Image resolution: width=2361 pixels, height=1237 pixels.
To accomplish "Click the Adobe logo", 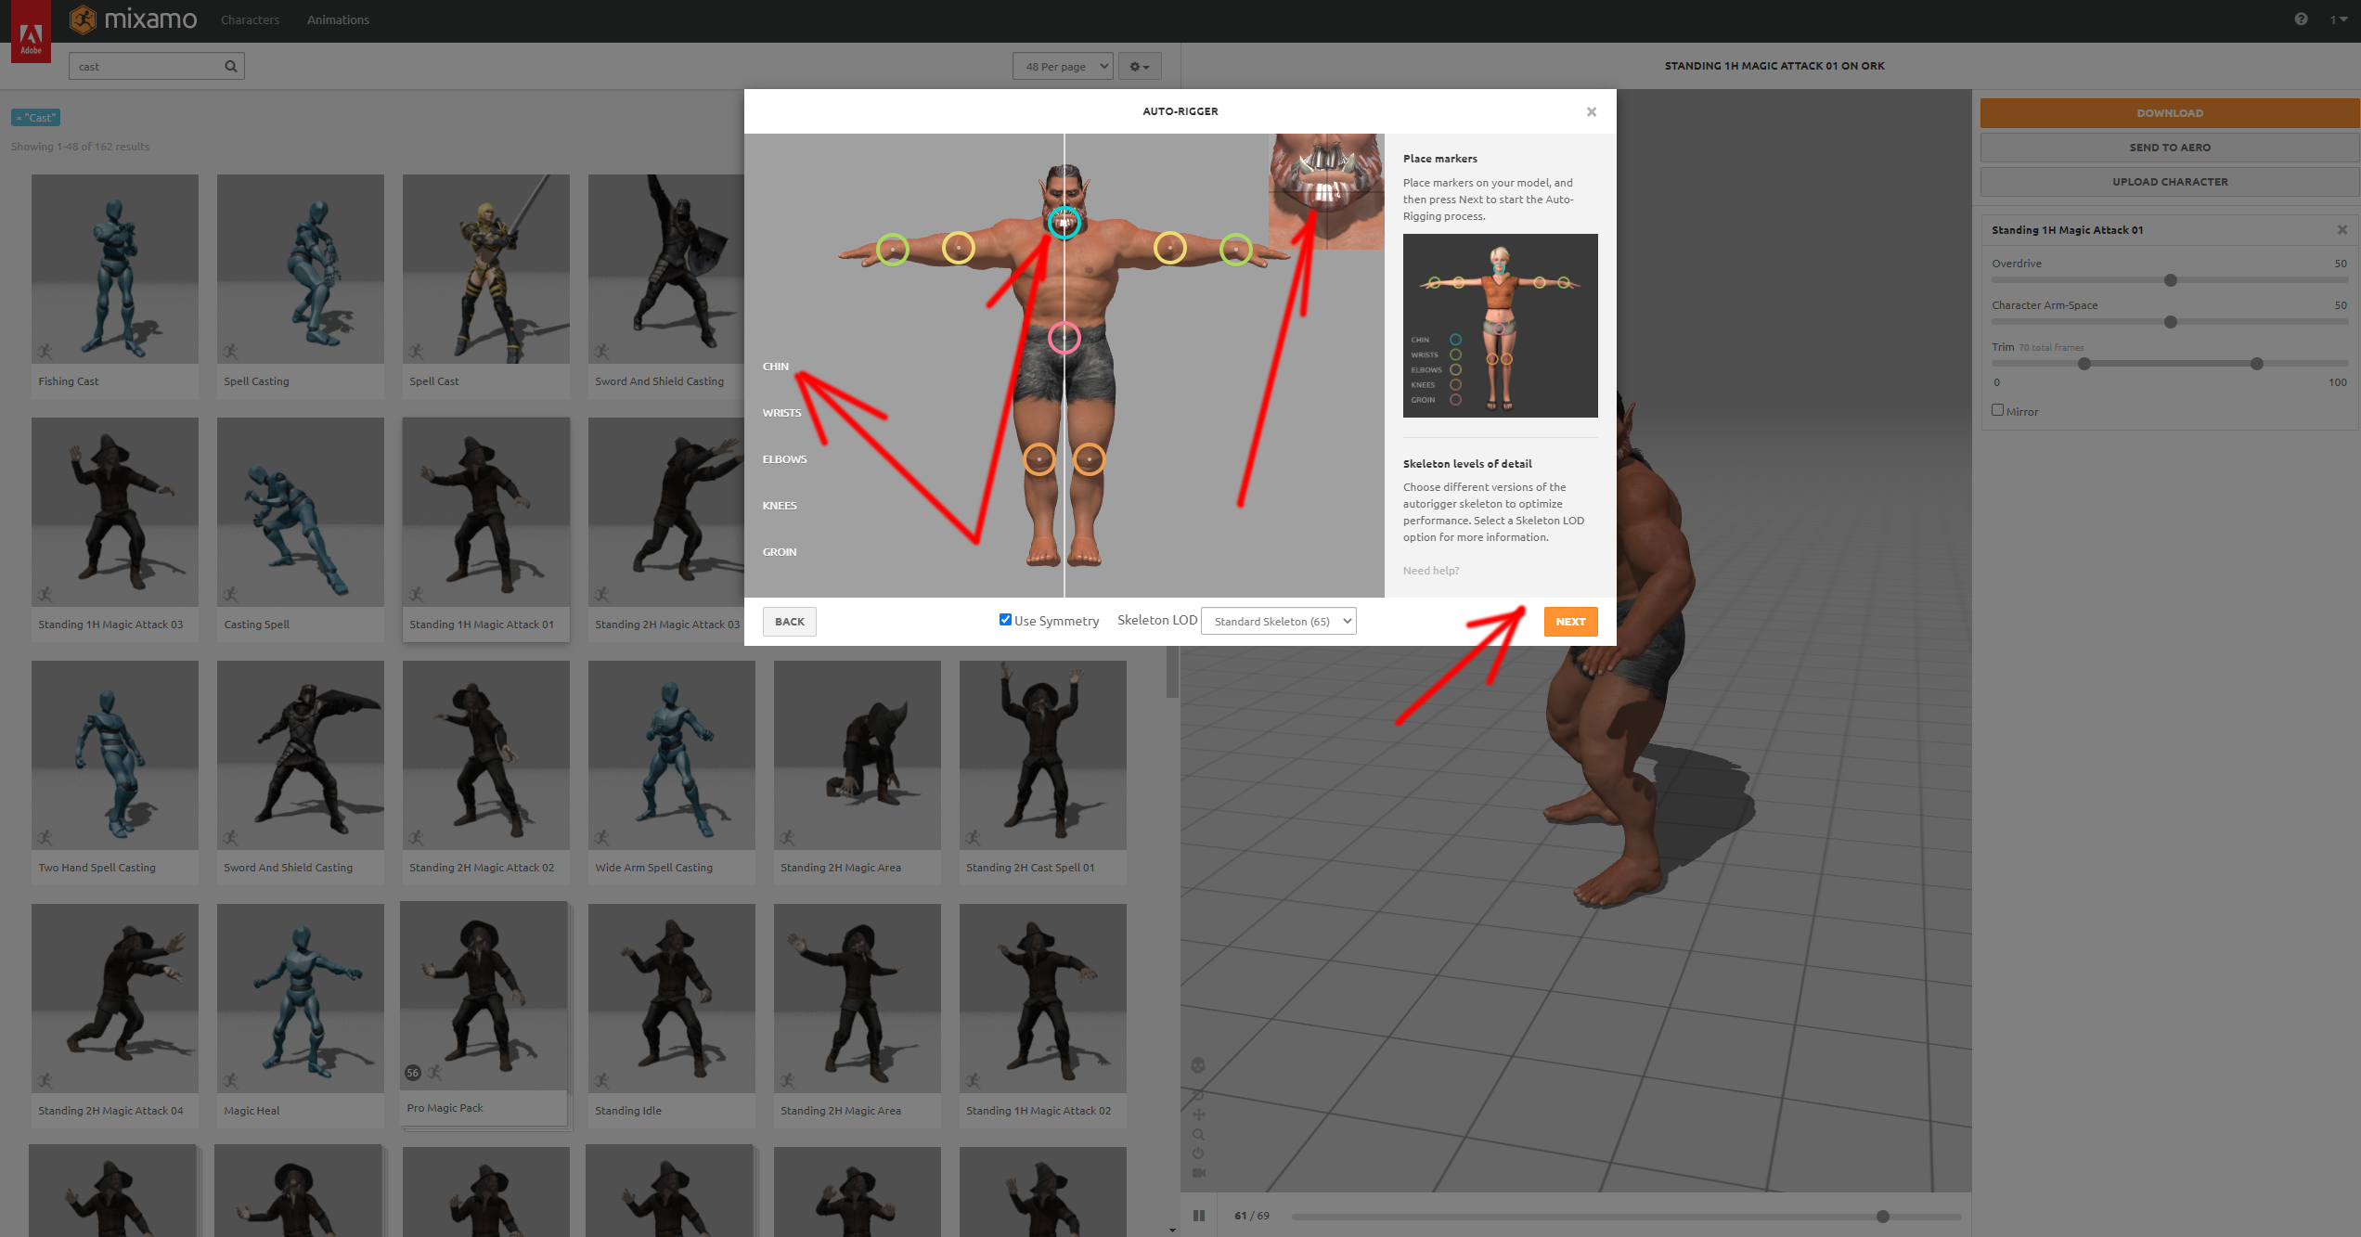I will 31,31.
